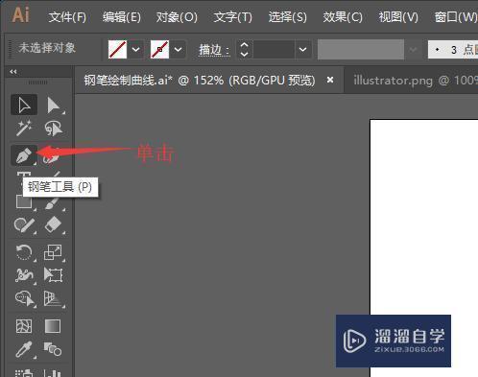Select the Lasso tool
Screen dimensions: 478x377
click(53, 128)
